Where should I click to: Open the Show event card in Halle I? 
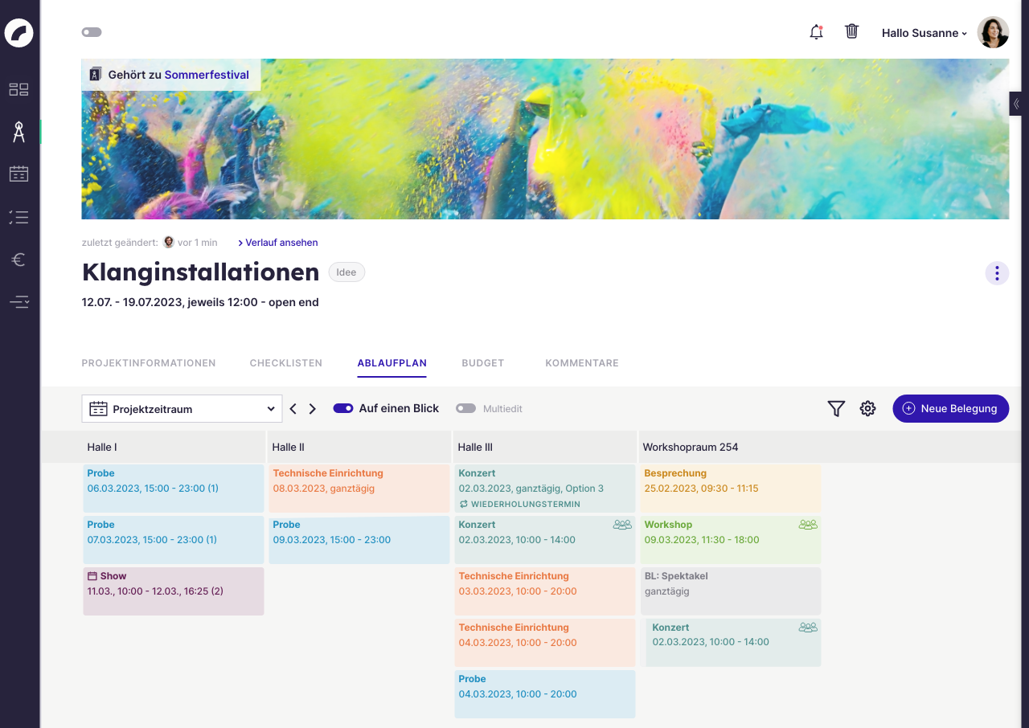click(x=174, y=591)
